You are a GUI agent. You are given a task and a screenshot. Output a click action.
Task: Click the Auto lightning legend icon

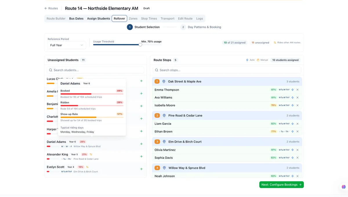247,60
